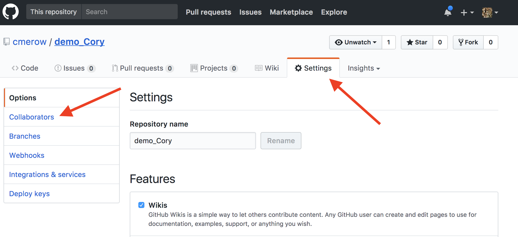
Task: Click the star icon in Star button
Action: pyautogui.click(x=410, y=42)
